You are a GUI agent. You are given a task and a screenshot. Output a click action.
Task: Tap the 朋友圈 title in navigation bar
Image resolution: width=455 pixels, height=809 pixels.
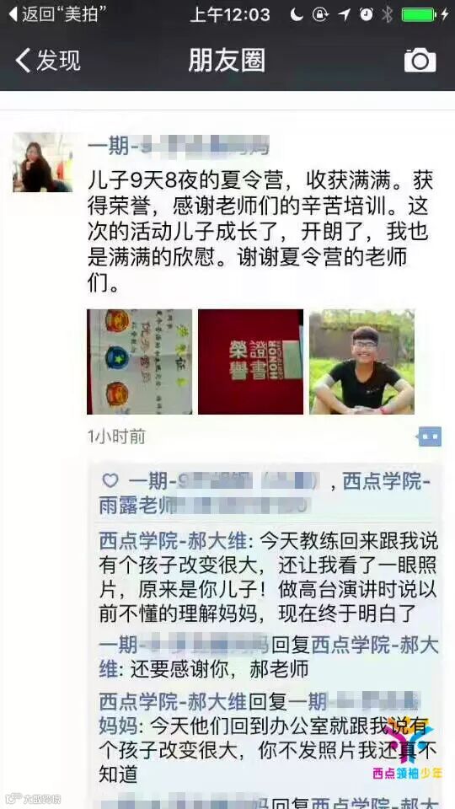point(227,61)
